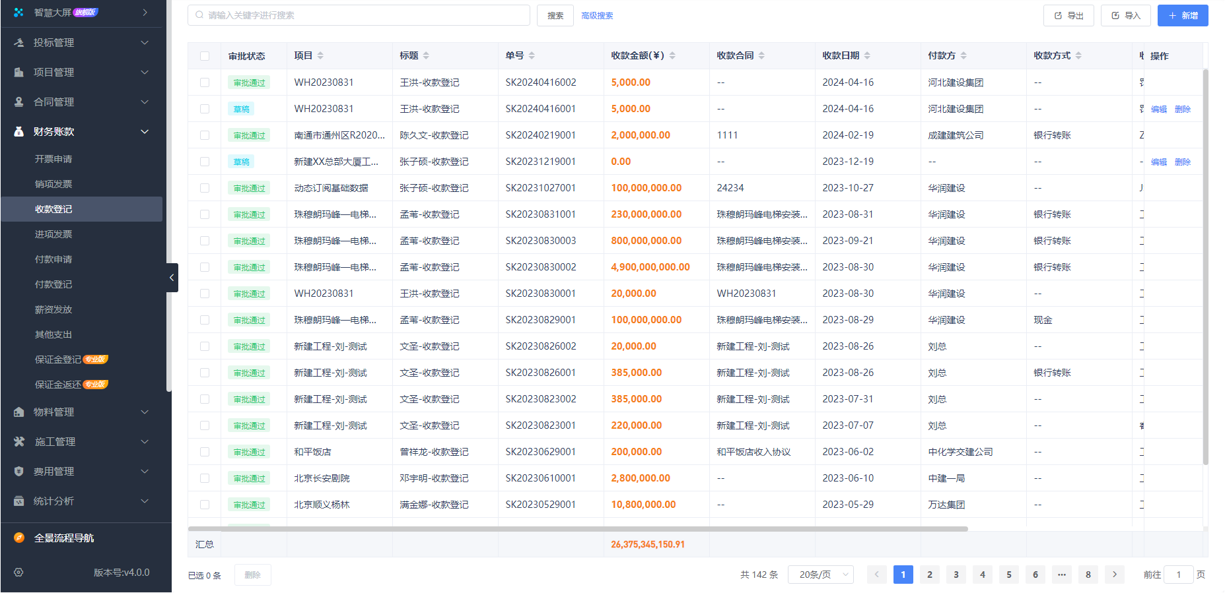Click the 施工管理 tools icon
Viewport: 1225px width, 593px height.
tap(19, 442)
